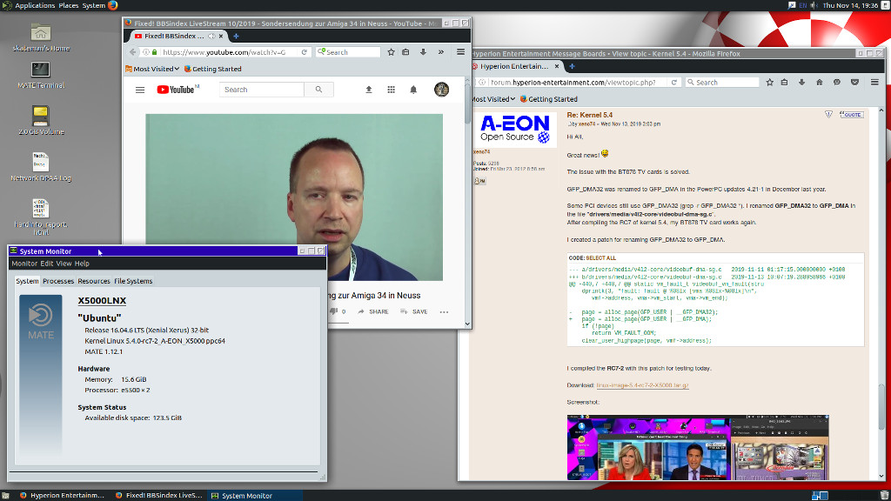The height and width of the screenshot is (501, 891).
Task: Open Help menu in System Monitor
Action: pos(82,264)
